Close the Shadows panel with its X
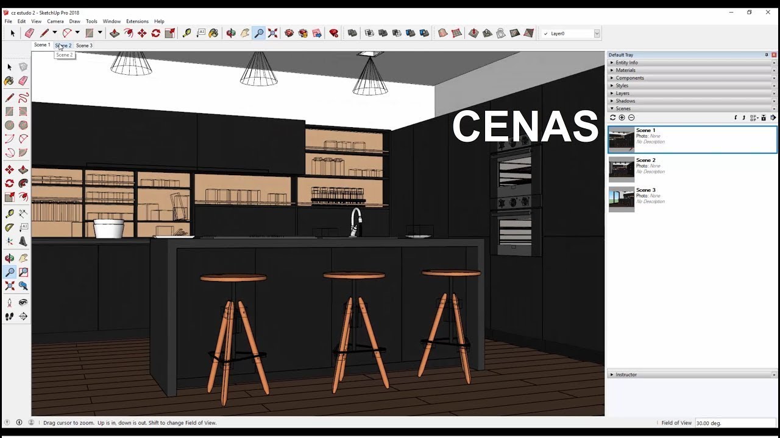The height and width of the screenshot is (438, 780). pos(774,101)
